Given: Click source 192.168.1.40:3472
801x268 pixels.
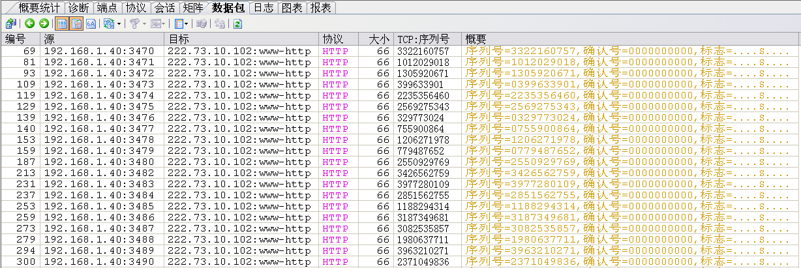Looking at the screenshot, I should pos(99,73).
